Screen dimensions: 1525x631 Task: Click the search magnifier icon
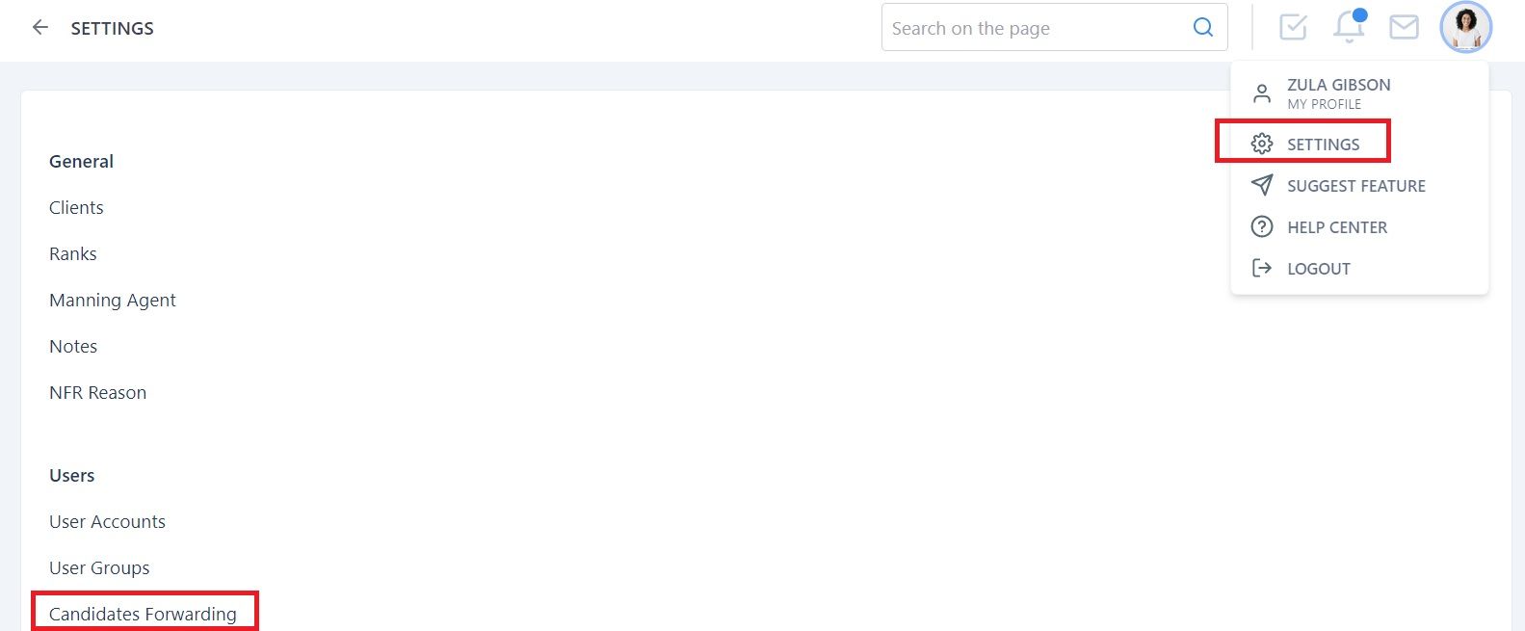point(1203,28)
